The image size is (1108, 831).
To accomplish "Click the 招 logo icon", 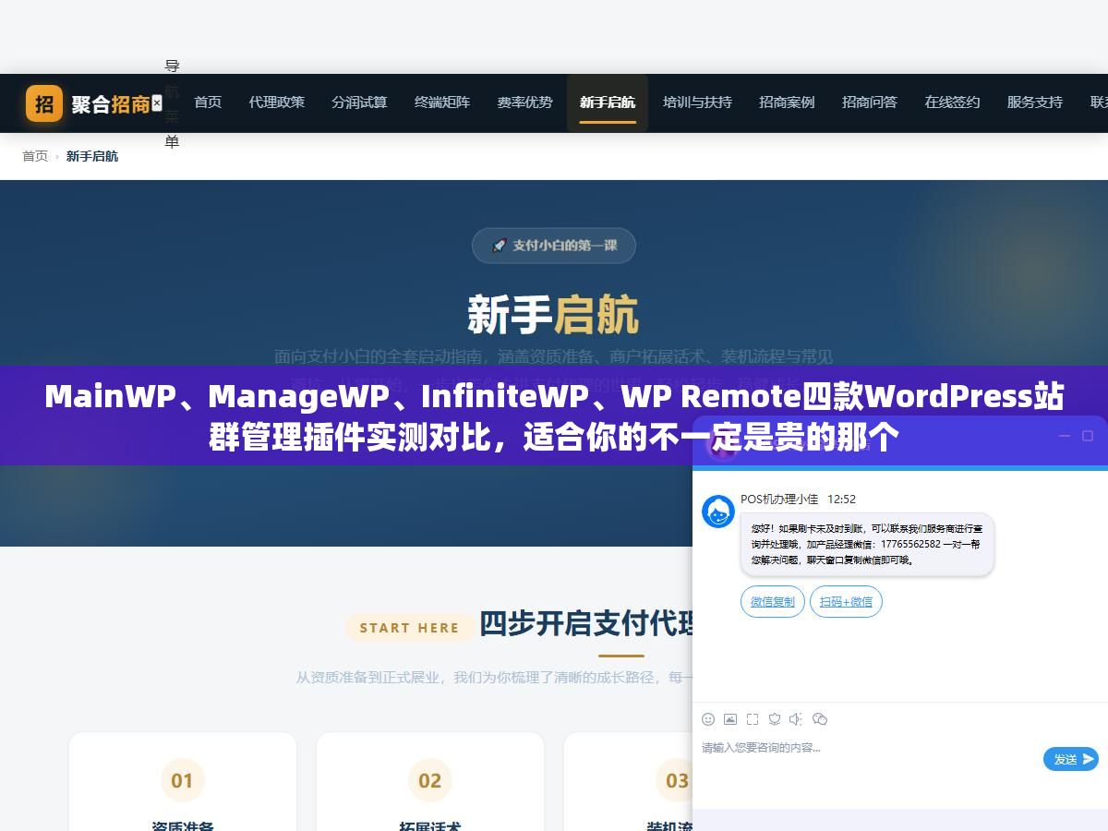I will 44,103.
